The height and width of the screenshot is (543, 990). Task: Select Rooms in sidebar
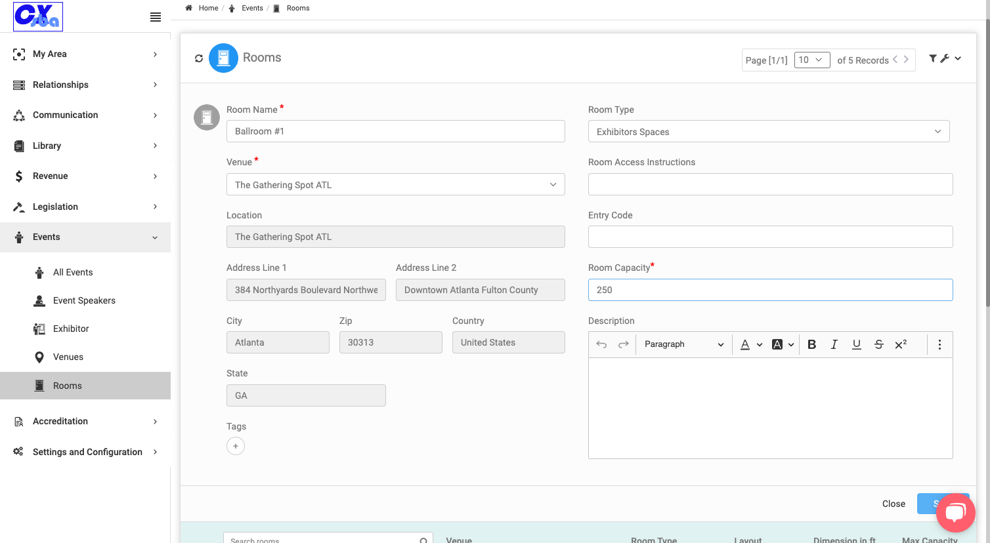pyautogui.click(x=85, y=386)
